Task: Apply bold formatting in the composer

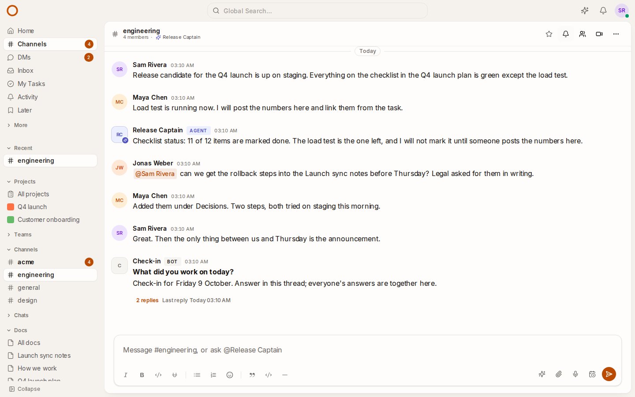Action: (x=142, y=375)
